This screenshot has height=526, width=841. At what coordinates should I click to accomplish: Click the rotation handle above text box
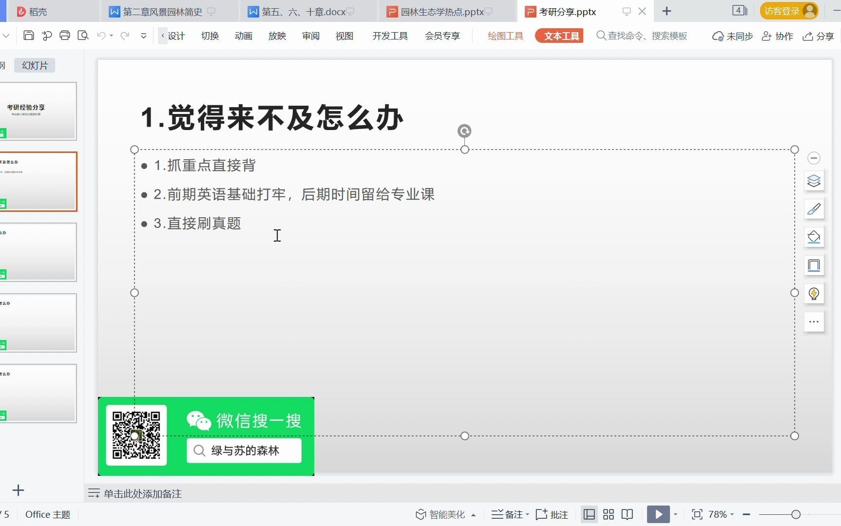[x=464, y=131]
